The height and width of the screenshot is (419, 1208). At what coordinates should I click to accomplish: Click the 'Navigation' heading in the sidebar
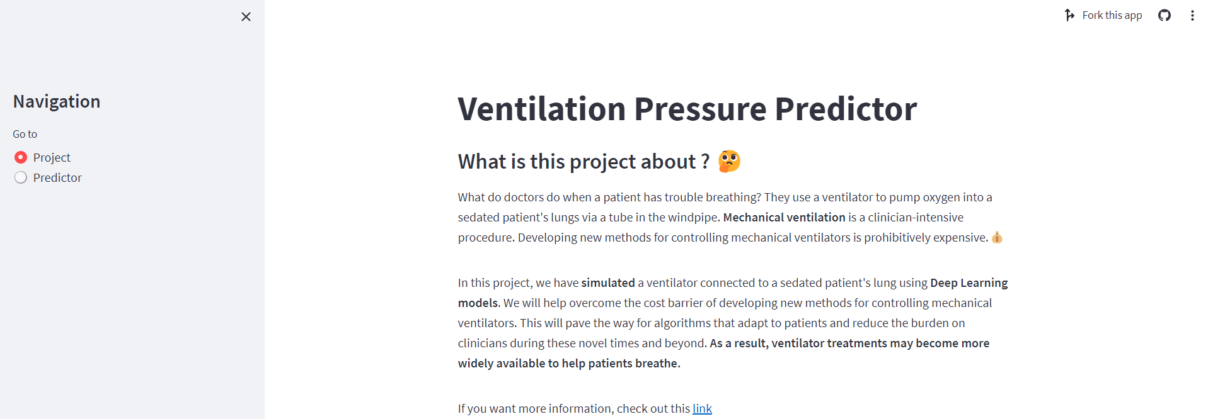(x=56, y=101)
